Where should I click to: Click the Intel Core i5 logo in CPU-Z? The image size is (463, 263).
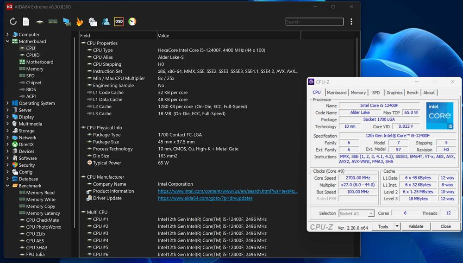pyautogui.click(x=440, y=116)
